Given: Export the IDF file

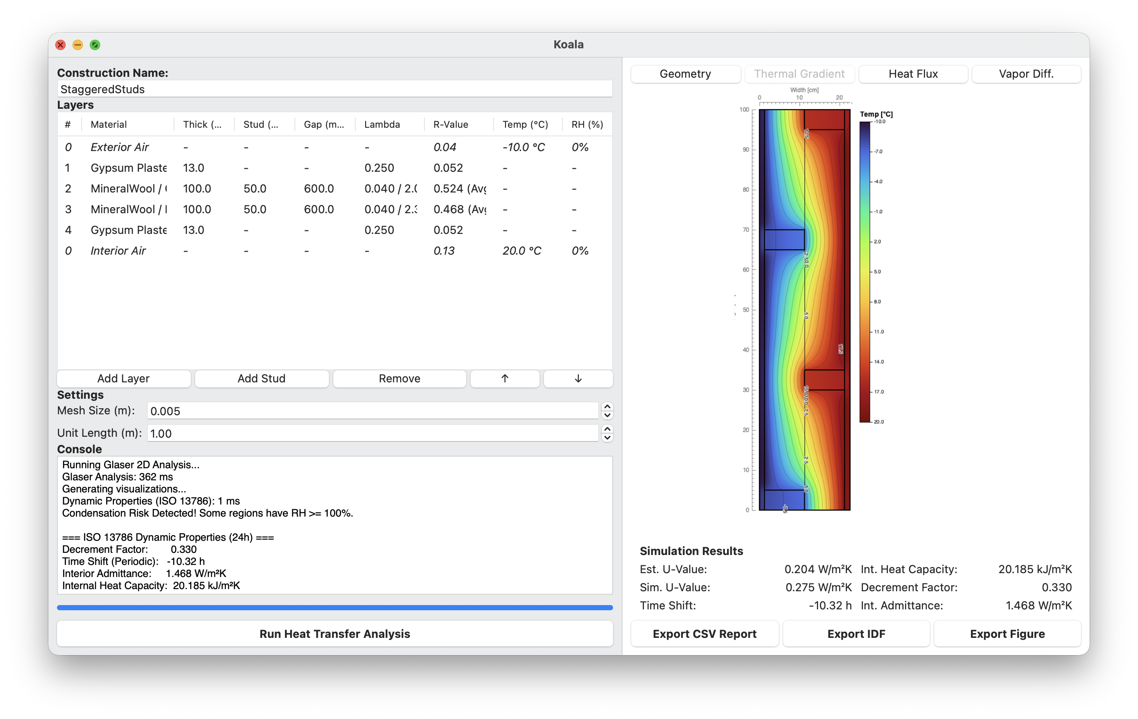Looking at the screenshot, I should [856, 634].
